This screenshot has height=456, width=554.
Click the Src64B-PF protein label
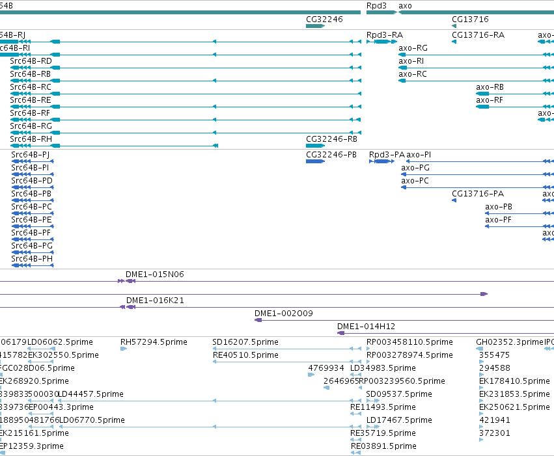click(31, 234)
